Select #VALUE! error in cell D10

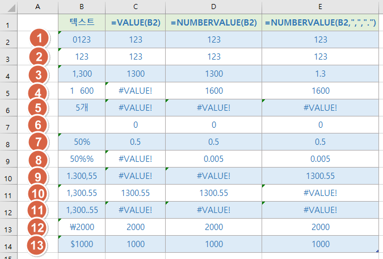click(213, 176)
